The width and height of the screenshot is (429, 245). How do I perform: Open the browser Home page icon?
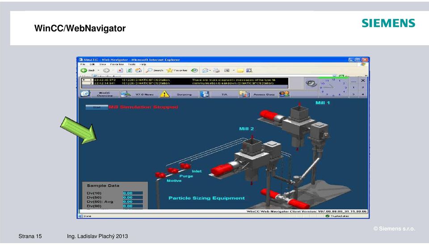tap(139, 70)
